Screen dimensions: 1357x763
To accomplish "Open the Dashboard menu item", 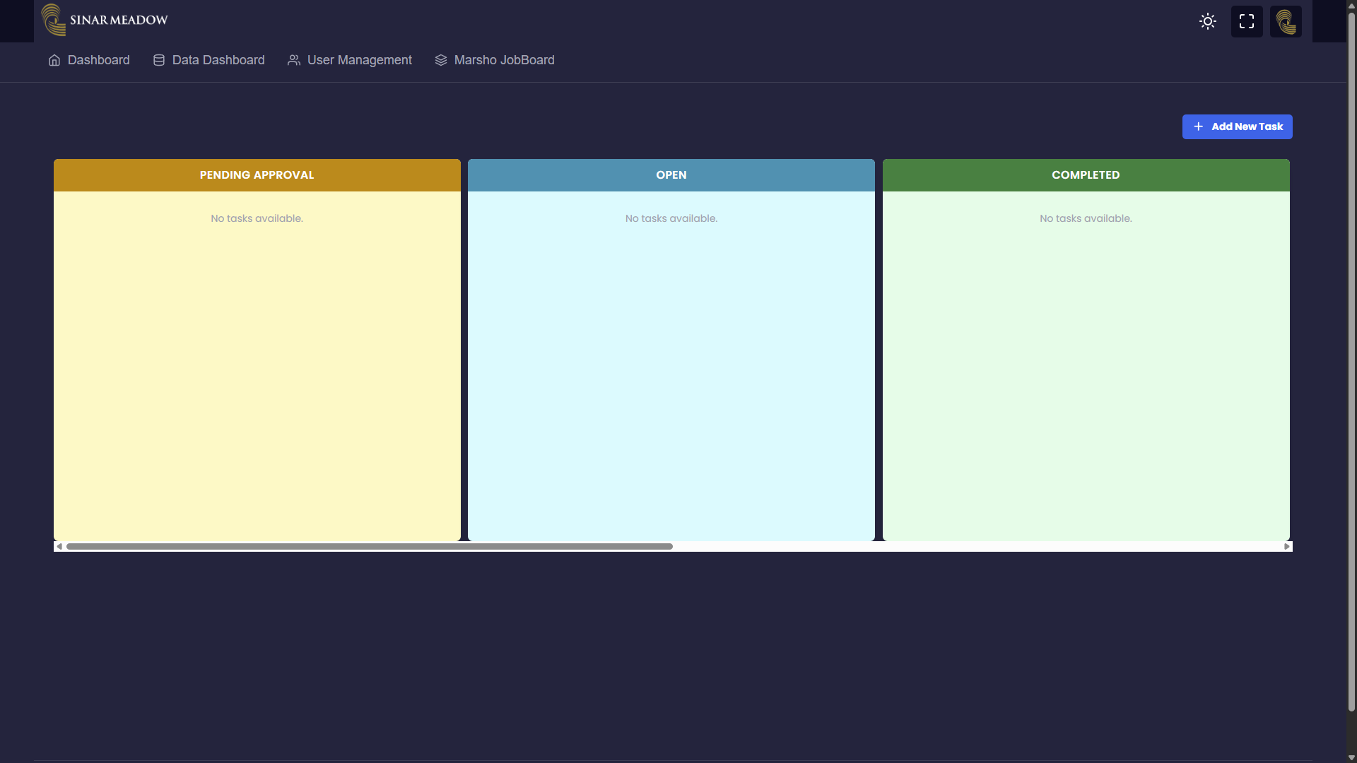I will point(98,60).
